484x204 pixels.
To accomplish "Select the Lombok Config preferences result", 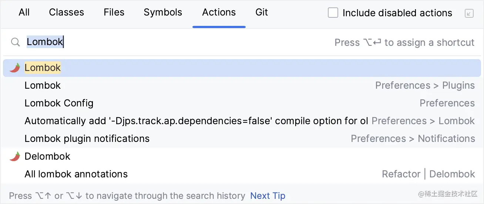I will (x=59, y=103).
